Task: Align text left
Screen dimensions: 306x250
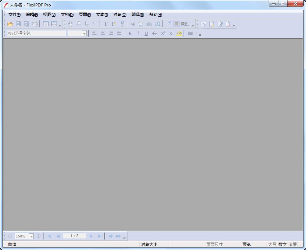Action: pyautogui.click(x=95, y=33)
